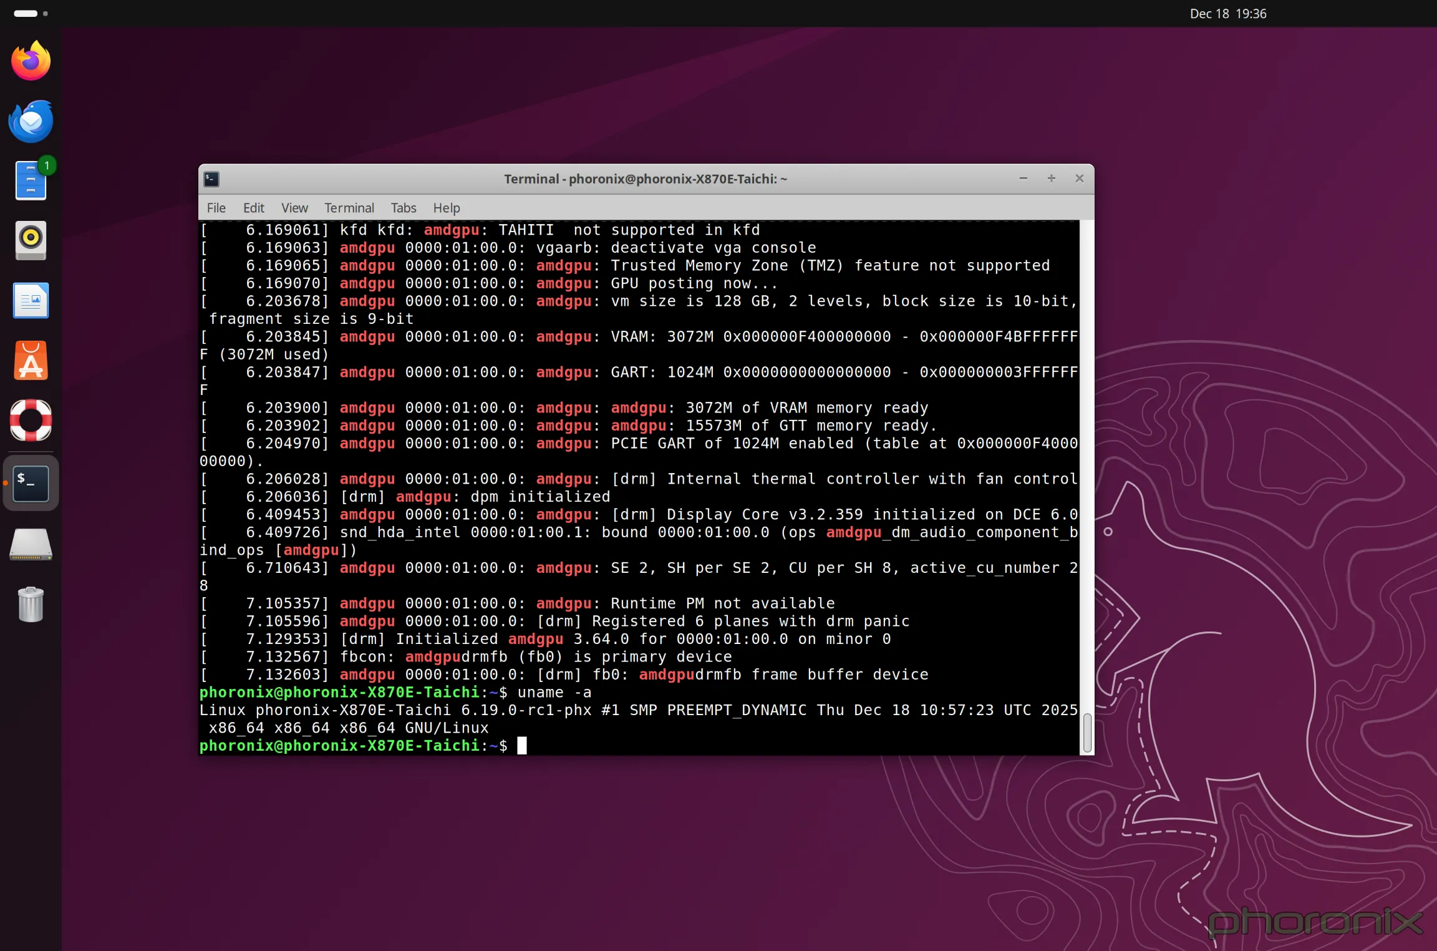Open the Trash from dock
Image resolution: width=1437 pixels, height=951 pixels.
(x=31, y=604)
